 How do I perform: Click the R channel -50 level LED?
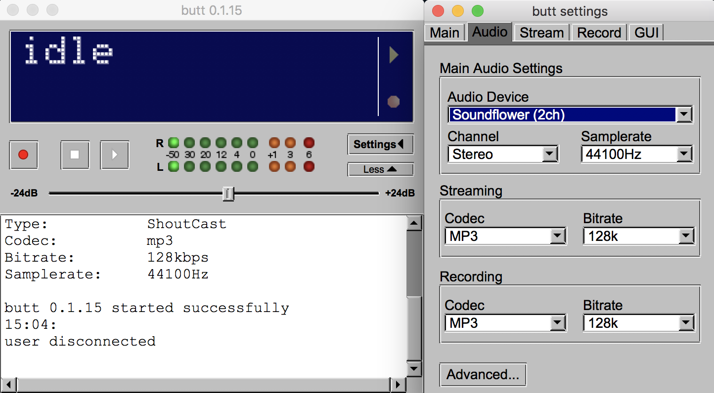coord(173,143)
